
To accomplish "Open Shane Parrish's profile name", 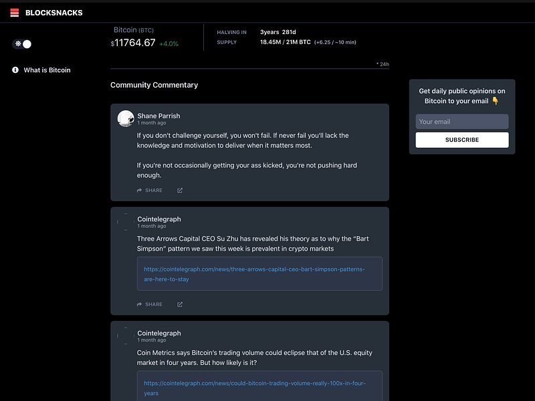I will 158,116.
